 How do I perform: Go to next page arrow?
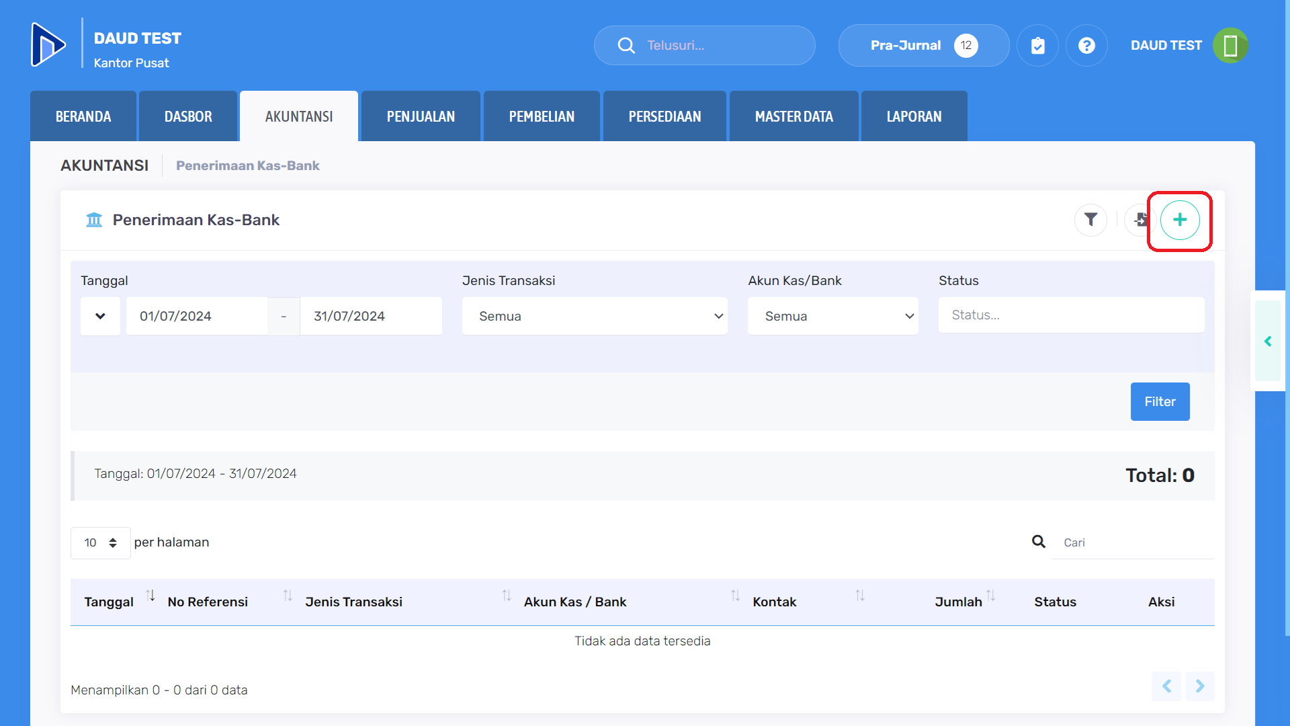click(x=1200, y=686)
